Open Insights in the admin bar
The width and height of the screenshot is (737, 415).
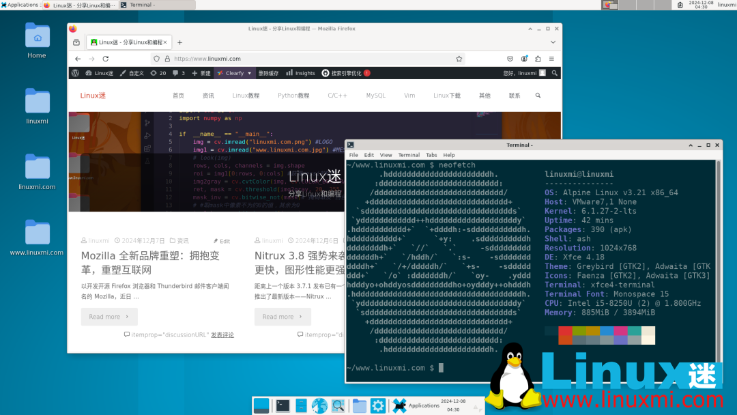301,73
